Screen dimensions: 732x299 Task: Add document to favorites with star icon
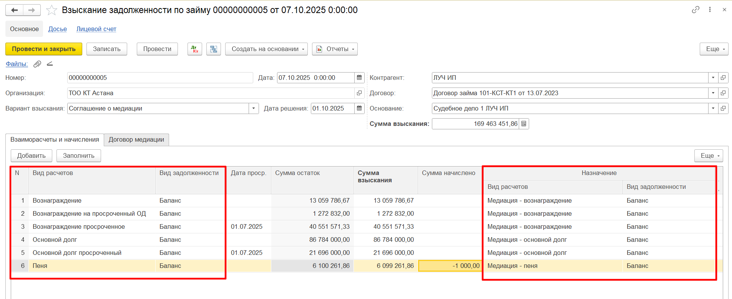(51, 10)
